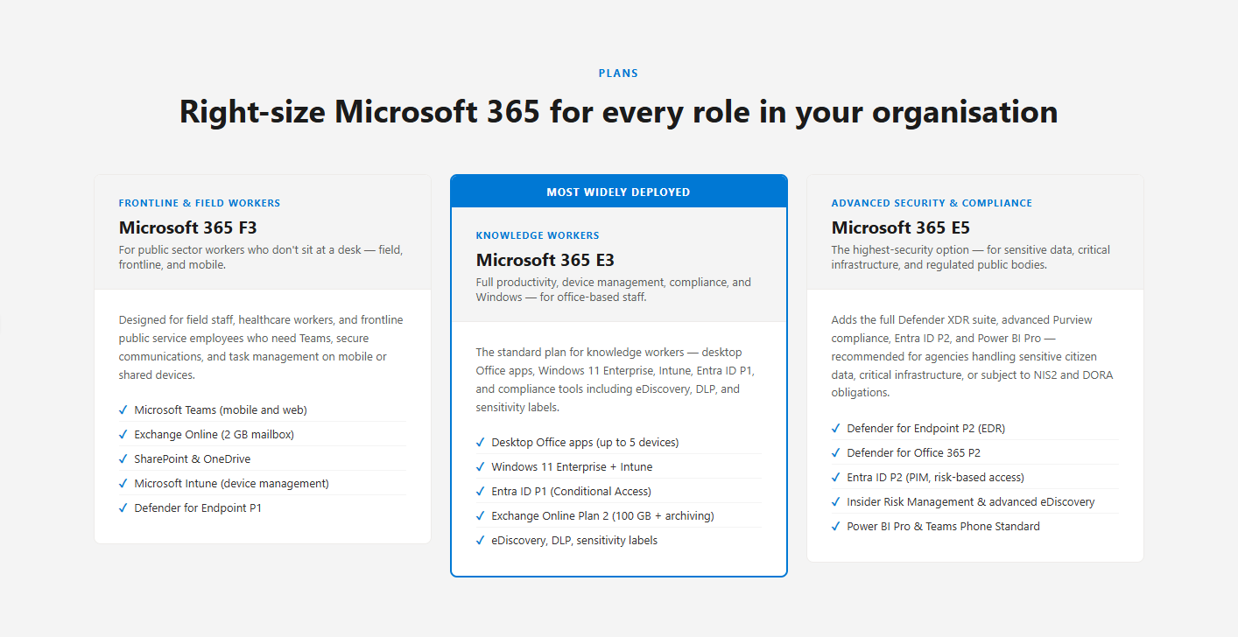
Task: Click E3 subtitle starting "Full productivity, device management"
Action: [614, 290]
